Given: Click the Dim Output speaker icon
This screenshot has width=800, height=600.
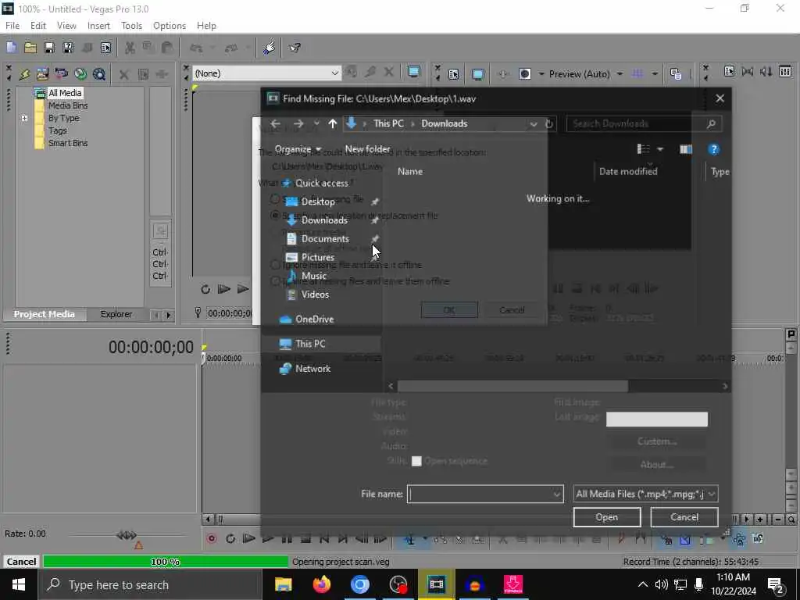Looking at the screenshot, I should (766, 71).
